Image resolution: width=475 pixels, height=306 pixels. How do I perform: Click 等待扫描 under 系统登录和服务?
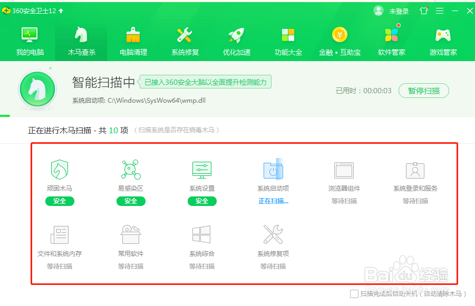click(415, 201)
